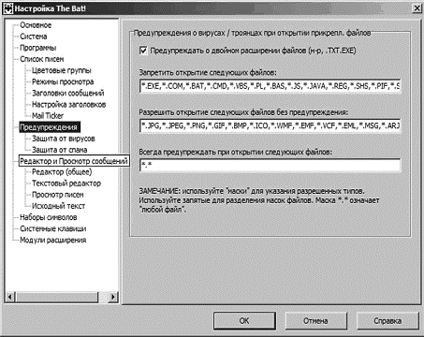Click the tree horizontal scrollbar thumb

coord(57,297)
